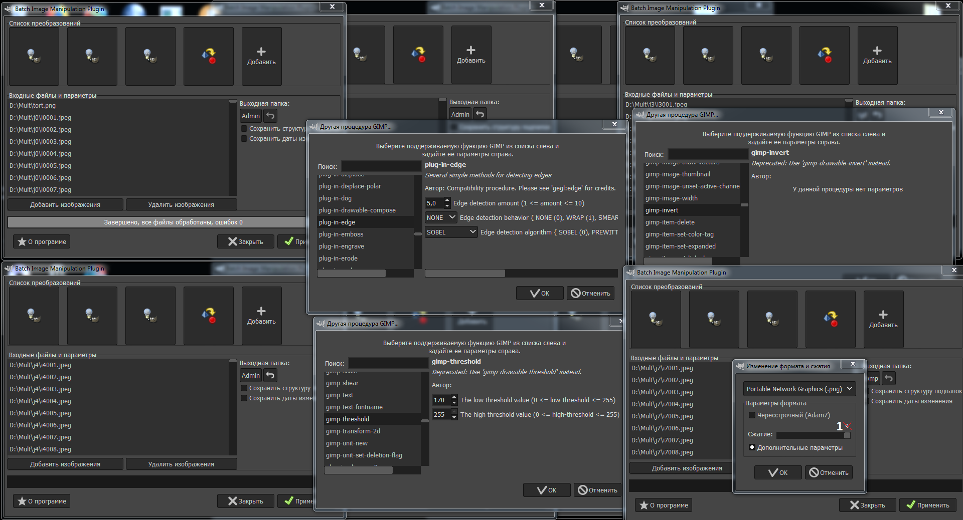Open leftmost light-bulb procedure in i7001 window
This screenshot has width=963, height=520.
[656, 319]
